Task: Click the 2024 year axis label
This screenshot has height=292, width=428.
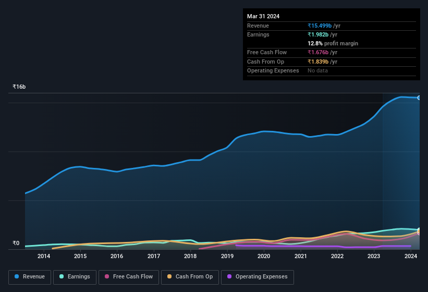Action: 411,256
